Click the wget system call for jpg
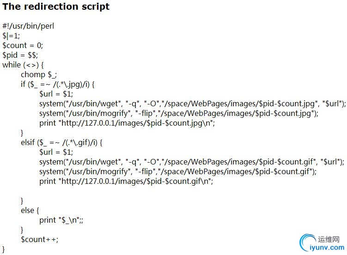The height and width of the screenshot is (255, 347). click(193, 104)
